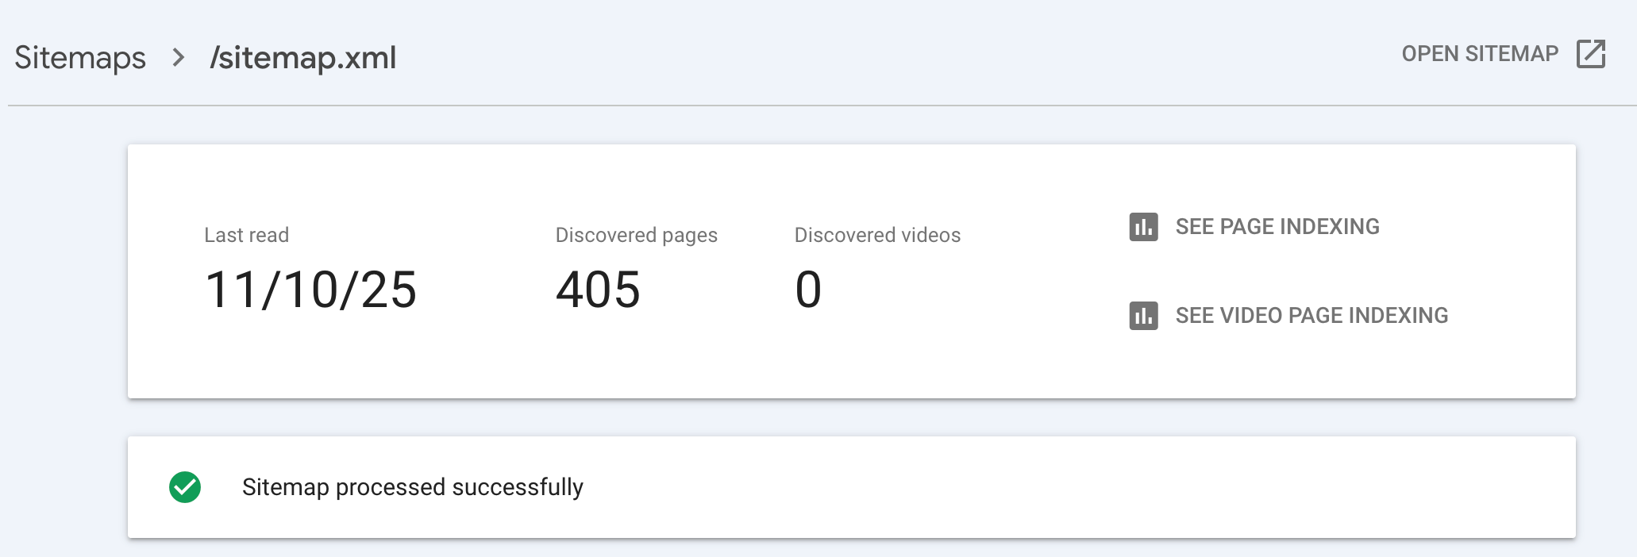Click the 405 discovered pages count

[598, 290]
